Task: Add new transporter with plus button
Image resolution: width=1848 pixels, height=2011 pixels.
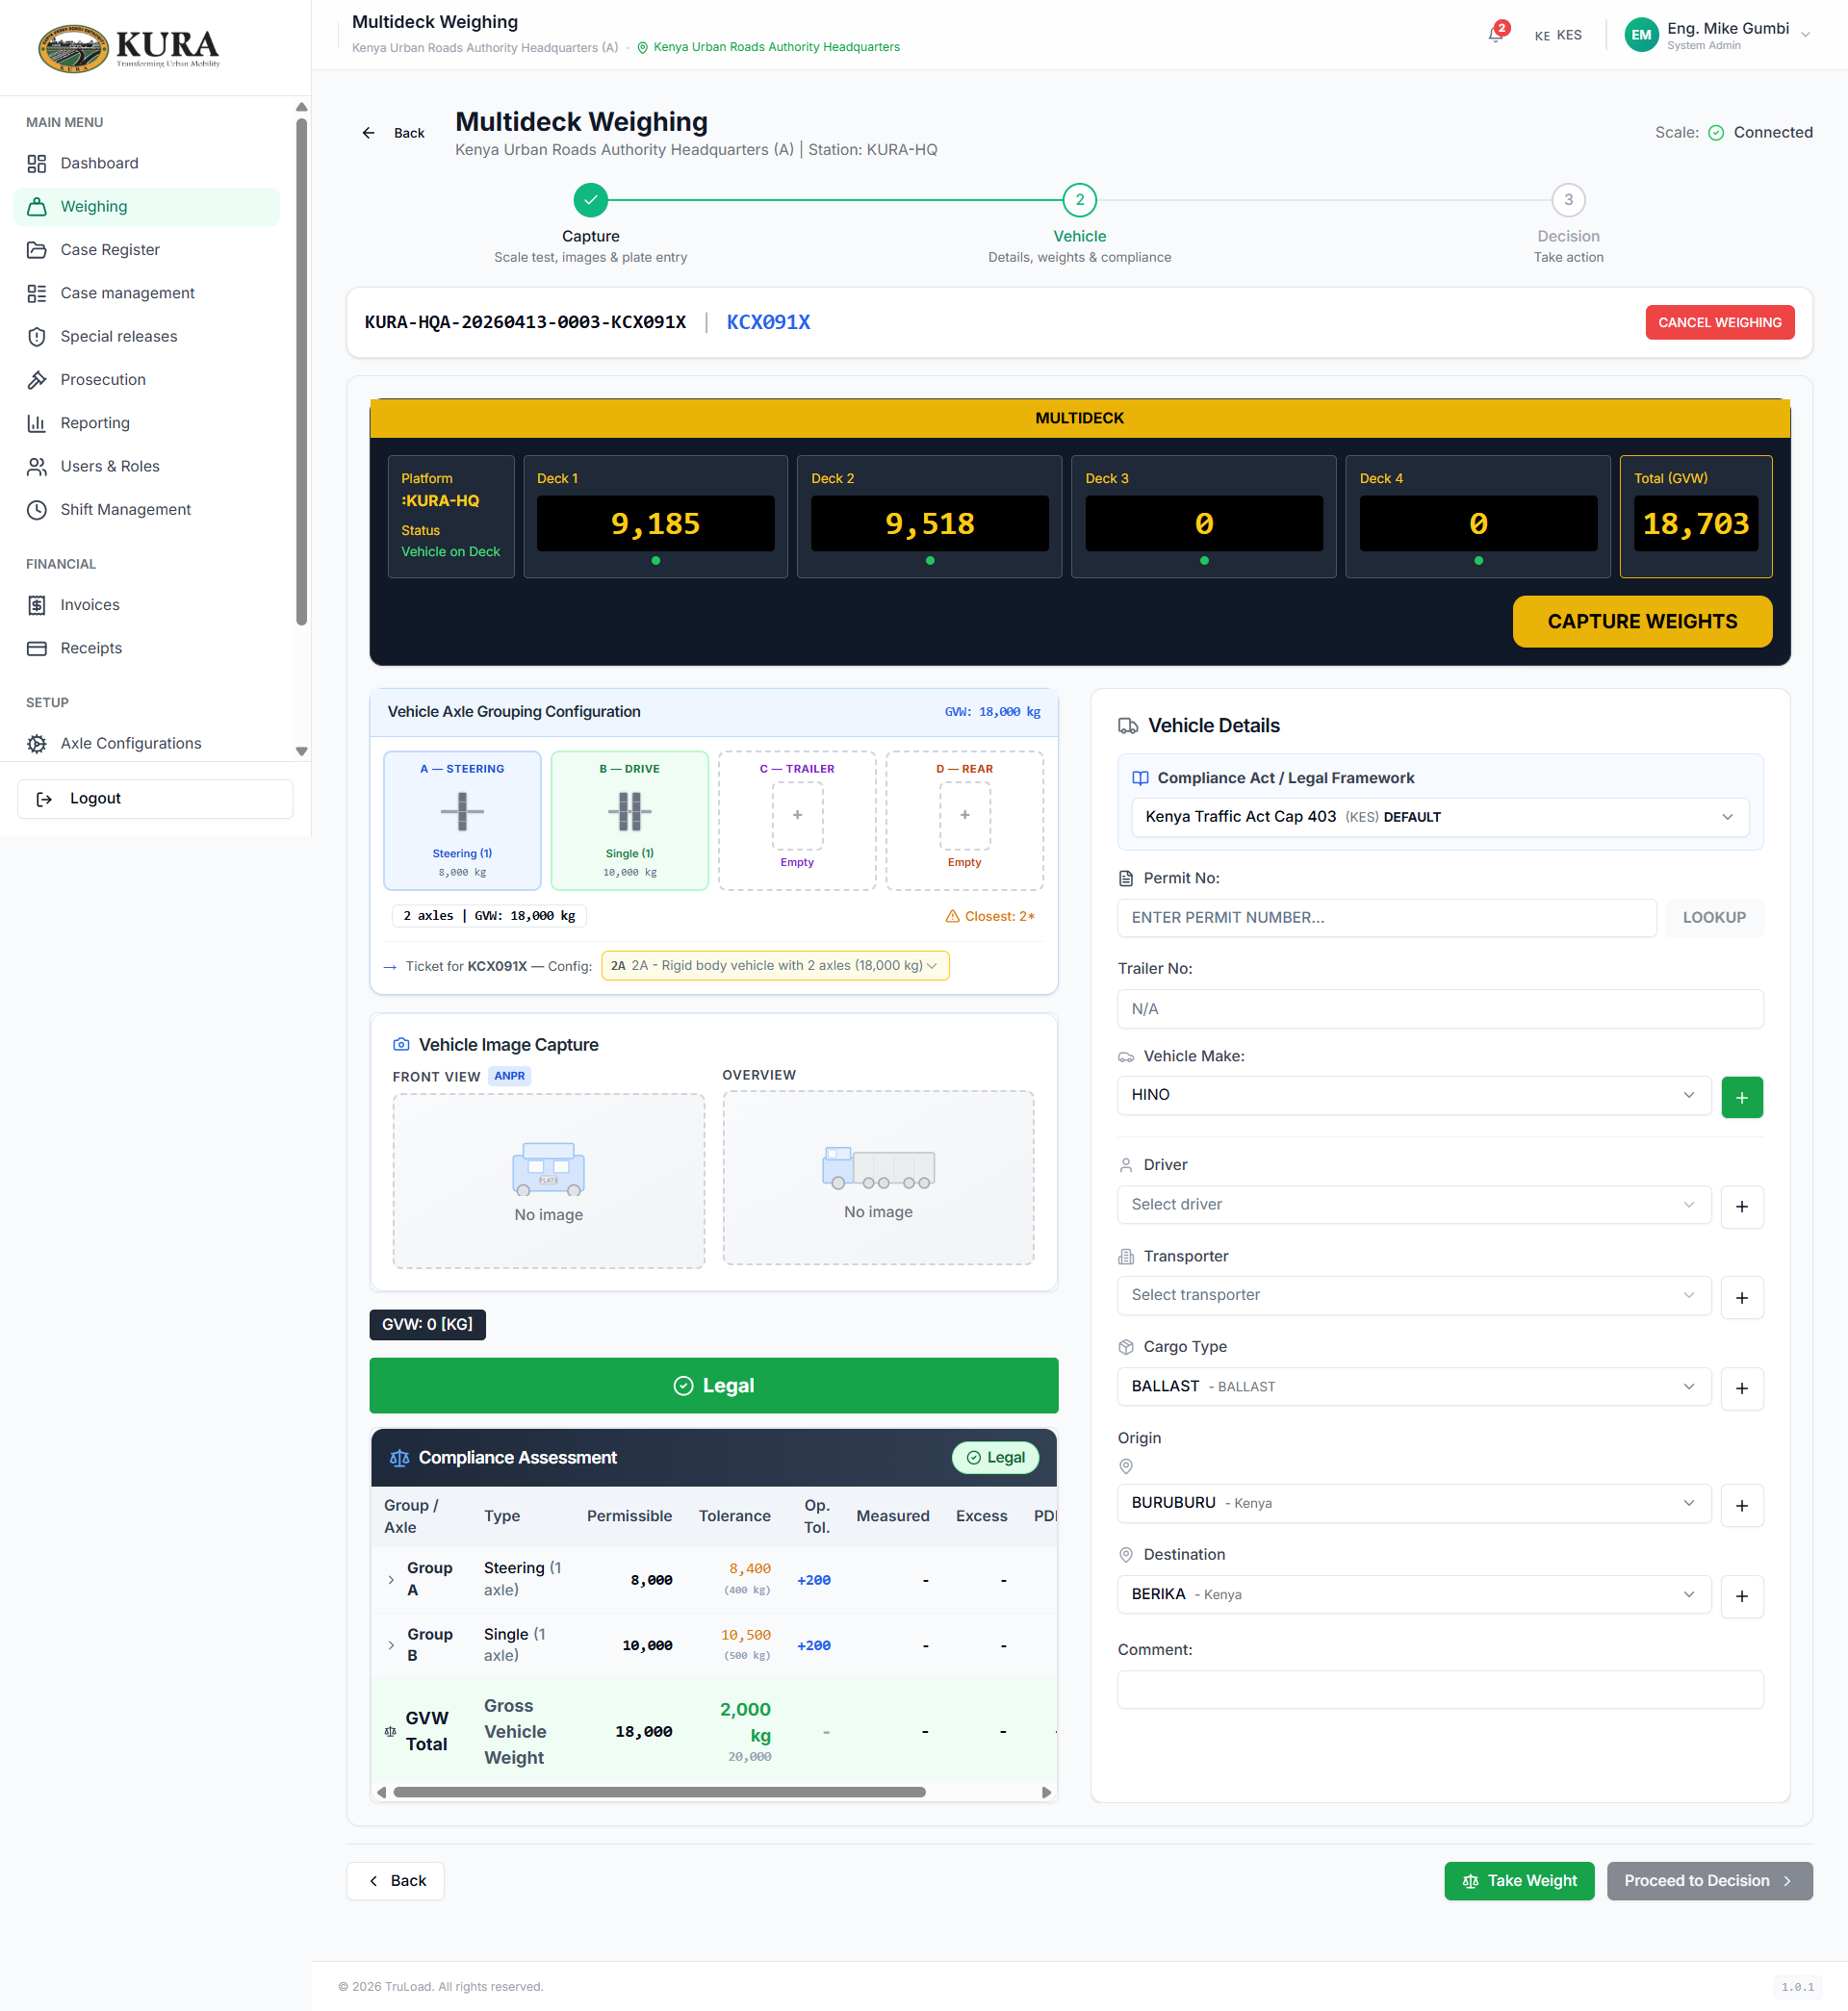Action: coord(1741,1297)
